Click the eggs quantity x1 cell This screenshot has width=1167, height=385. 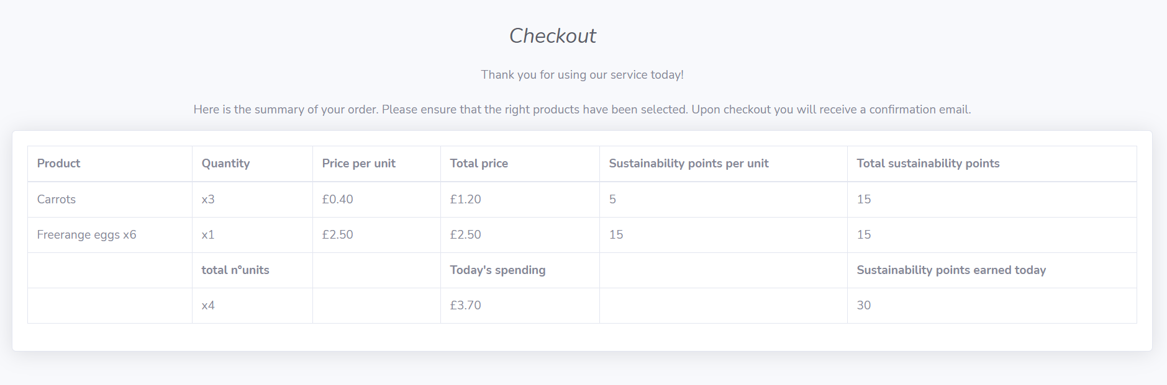point(208,235)
